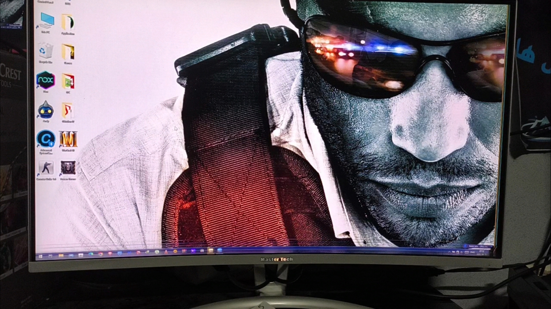Open the This PC desktop icon
Image resolution: width=551 pixels, height=309 pixels.
[46, 23]
